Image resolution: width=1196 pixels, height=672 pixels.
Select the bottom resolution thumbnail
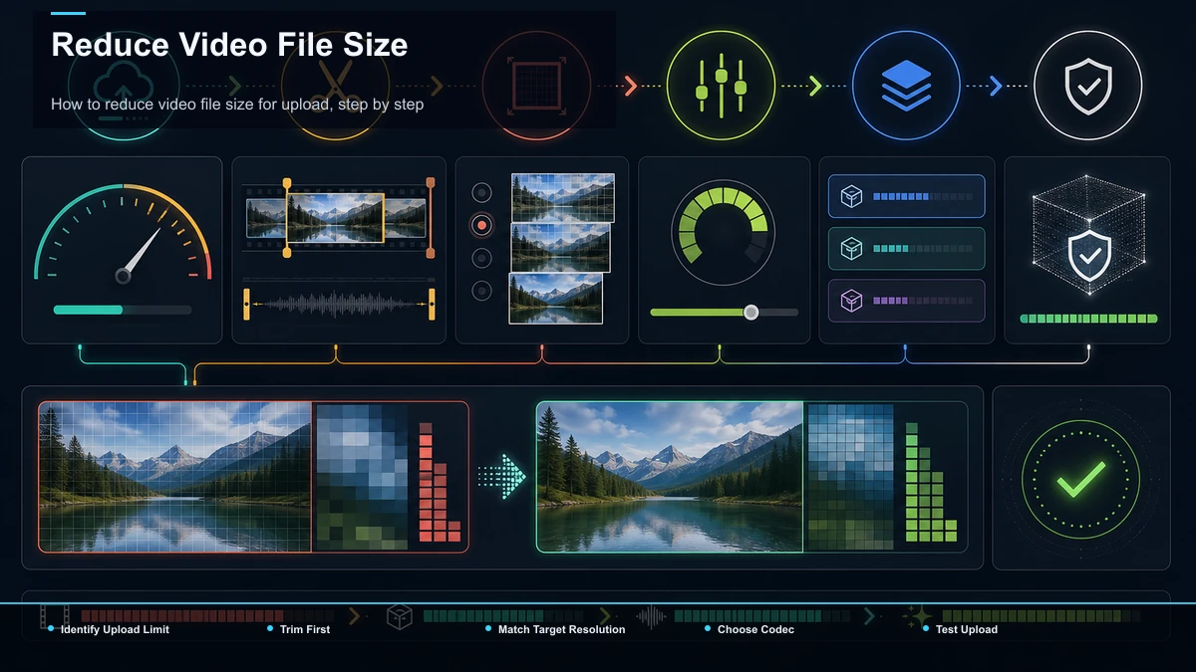pyautogui.click(x=556, y=299)
